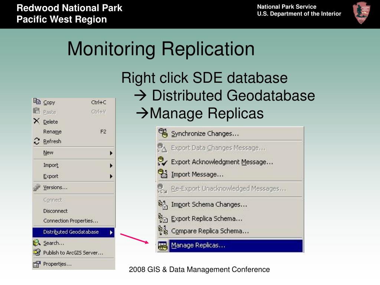Click the National Park Service arrowhead logo
380x285 pixels.
click(x=361, y=13)
